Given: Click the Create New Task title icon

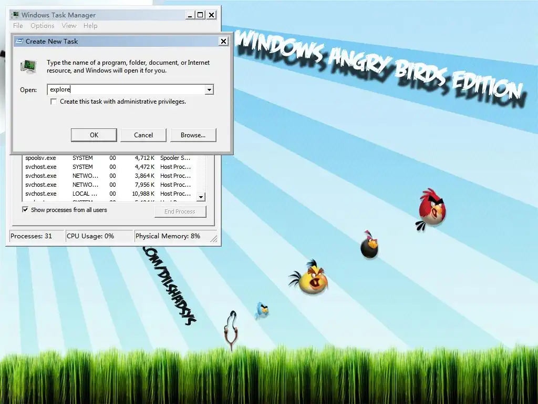Looking at the screenshot, I should (19, 41).
